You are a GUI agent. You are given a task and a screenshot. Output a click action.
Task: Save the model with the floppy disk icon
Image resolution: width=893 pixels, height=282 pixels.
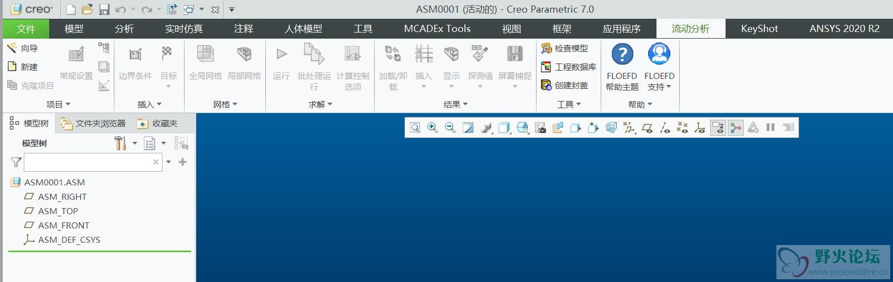coord(104,9)
